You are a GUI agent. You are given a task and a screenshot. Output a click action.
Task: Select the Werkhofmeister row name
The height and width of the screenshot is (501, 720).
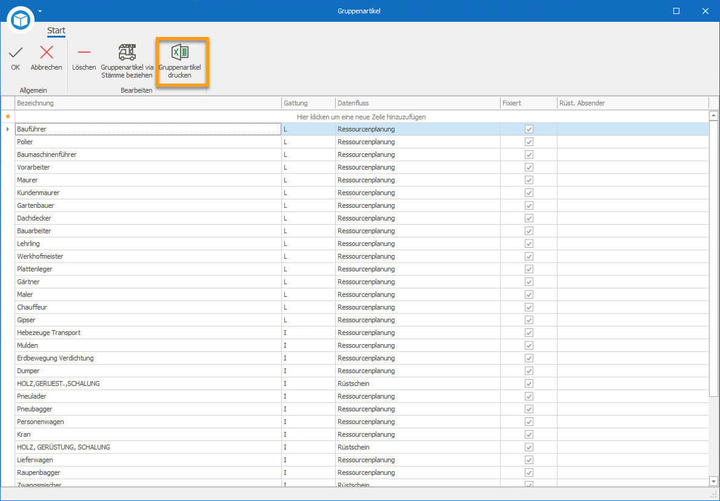(x=40, y=256)
